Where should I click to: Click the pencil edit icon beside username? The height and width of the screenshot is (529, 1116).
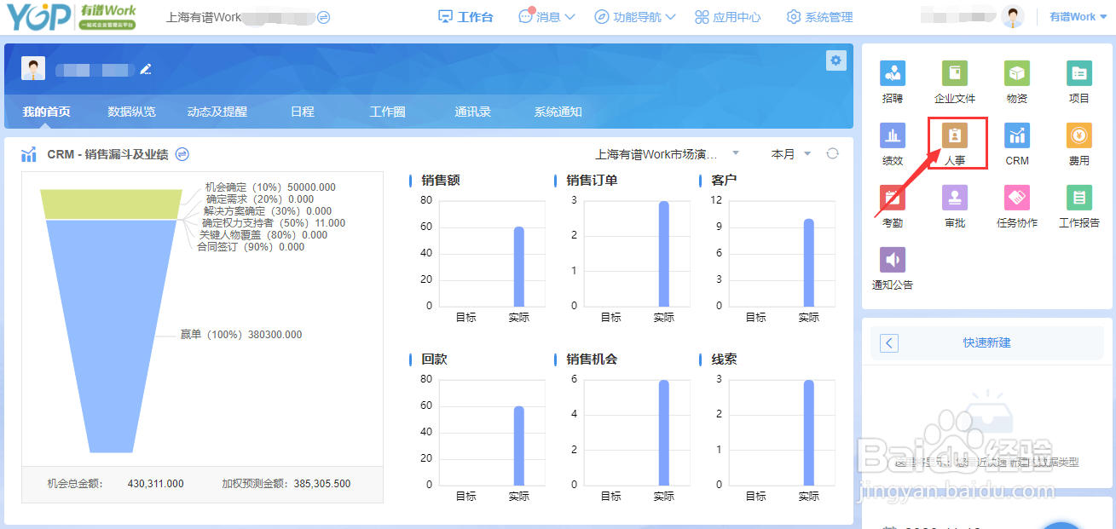(x=146, y=69)
